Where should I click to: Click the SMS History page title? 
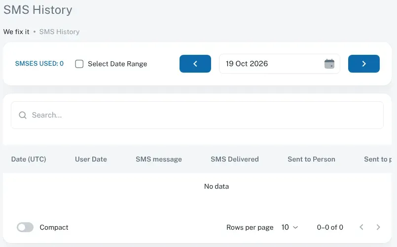coord(37,10)
